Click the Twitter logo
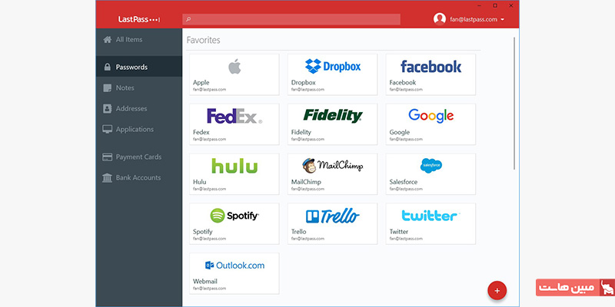This screenshot has height=307, width=615. [430, 216]
